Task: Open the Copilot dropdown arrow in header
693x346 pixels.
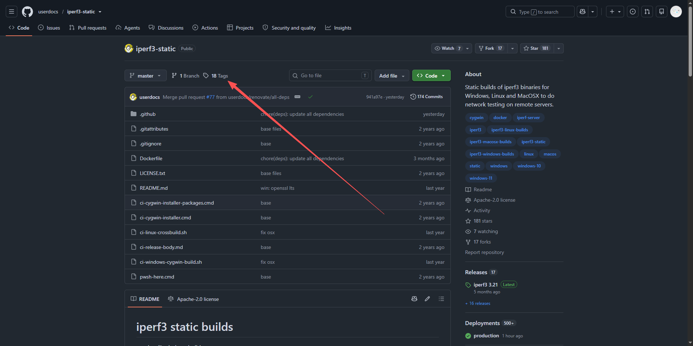Action: [593, 12]
